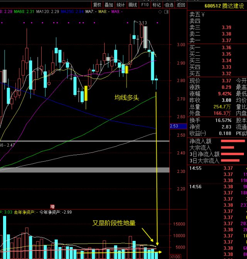Click the 2.53 price tag on axis
Image resolution: width=247 pixels, height=259 pixels.
click(x=174, y=126)
